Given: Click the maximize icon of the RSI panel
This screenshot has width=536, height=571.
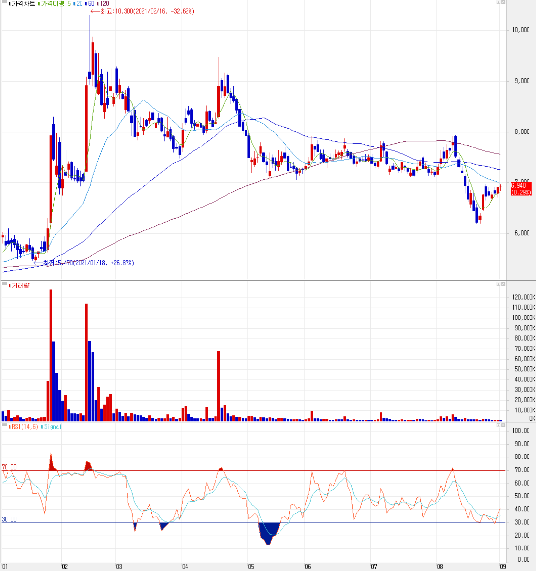Looking at the screenshot, I should (x=498, y=425).
